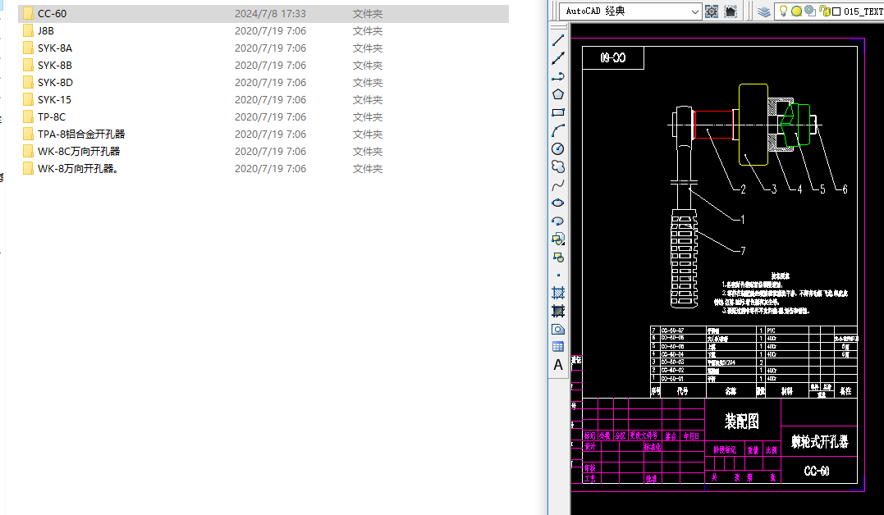
Task: Select the CC-60 folder
Action: pos(52,14)
